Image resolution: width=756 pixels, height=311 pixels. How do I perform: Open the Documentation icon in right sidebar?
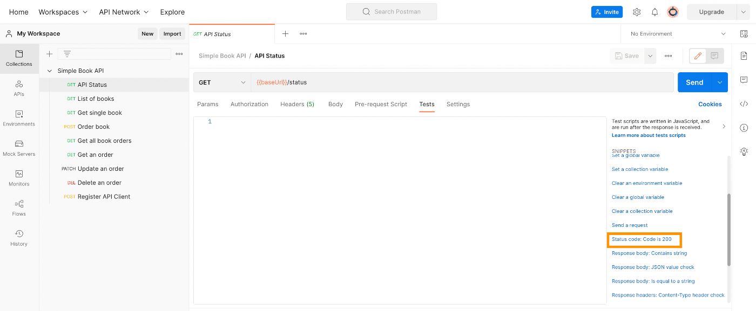pos(744,56)
